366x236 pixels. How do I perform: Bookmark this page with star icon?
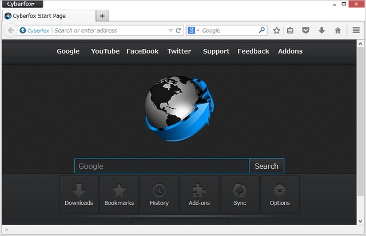tap(277, 30)
